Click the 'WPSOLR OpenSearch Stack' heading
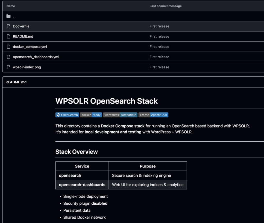This screenshot has width=264, height=223. tap(106, 101)
